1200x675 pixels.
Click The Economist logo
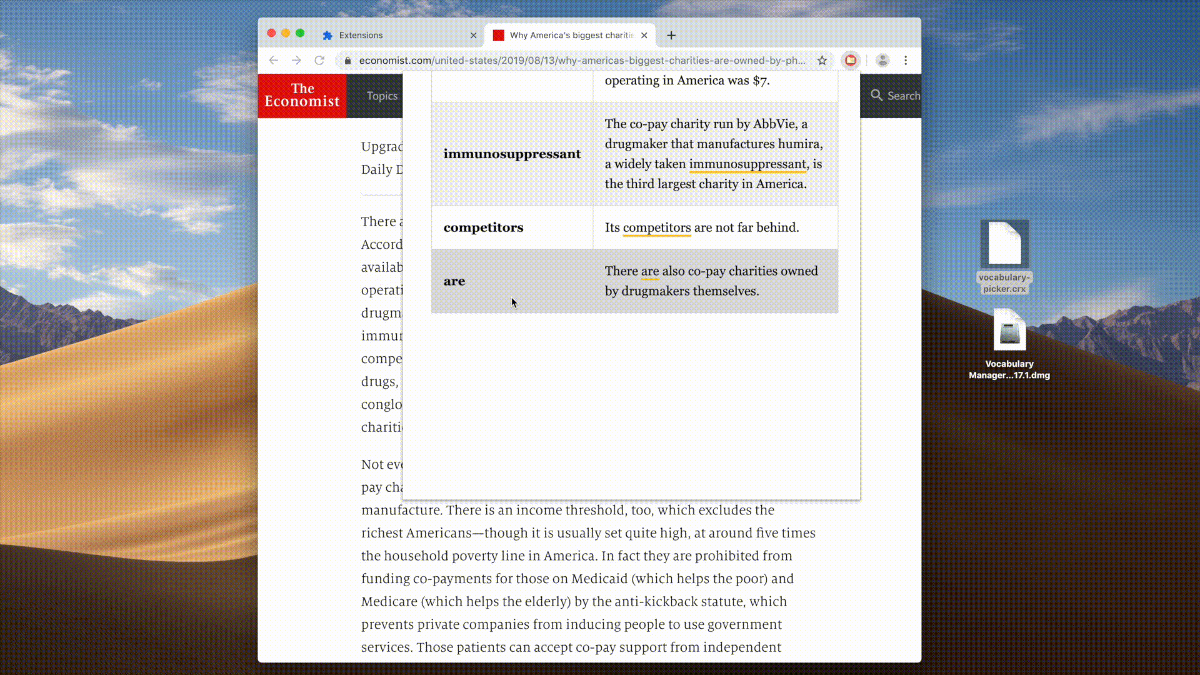(302, 96)
